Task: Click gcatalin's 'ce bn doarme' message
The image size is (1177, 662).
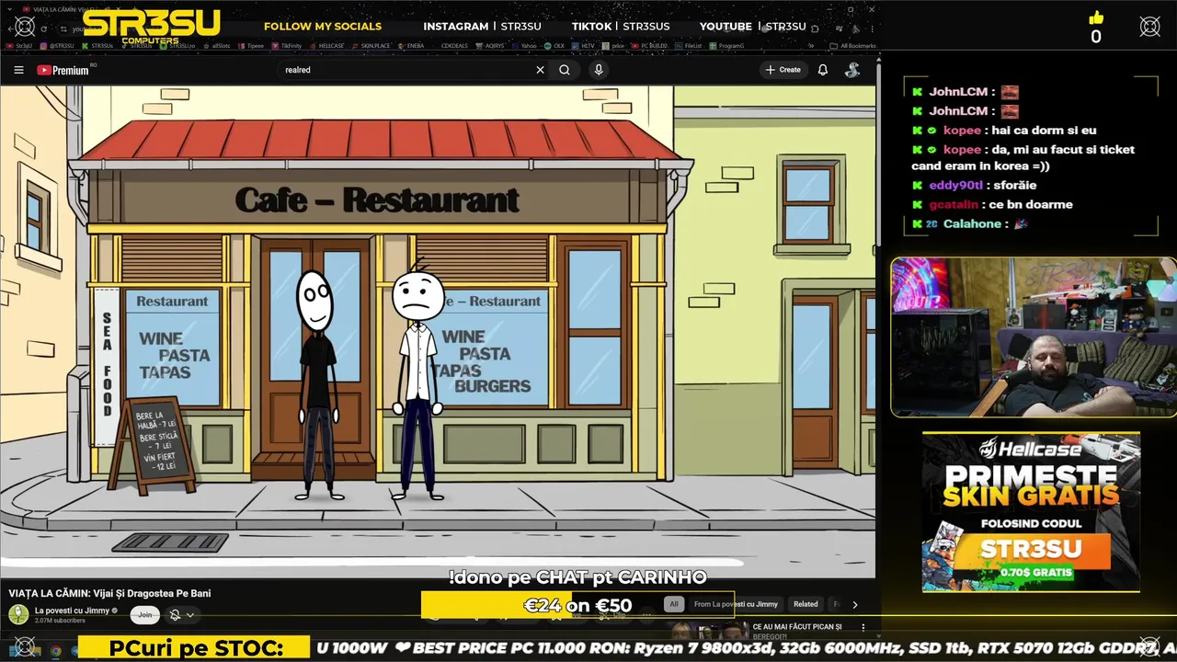Action: pos(1032,204)
